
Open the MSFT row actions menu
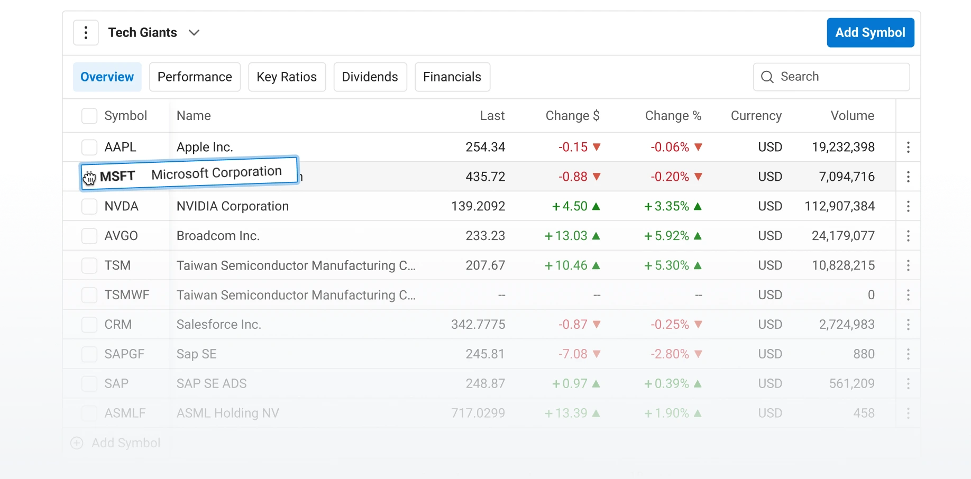click(x=908, y=177)
